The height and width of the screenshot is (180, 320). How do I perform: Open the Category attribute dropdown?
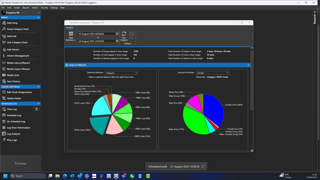click(x=121, y=73)
